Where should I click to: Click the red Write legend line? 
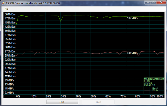click(147, 90)
